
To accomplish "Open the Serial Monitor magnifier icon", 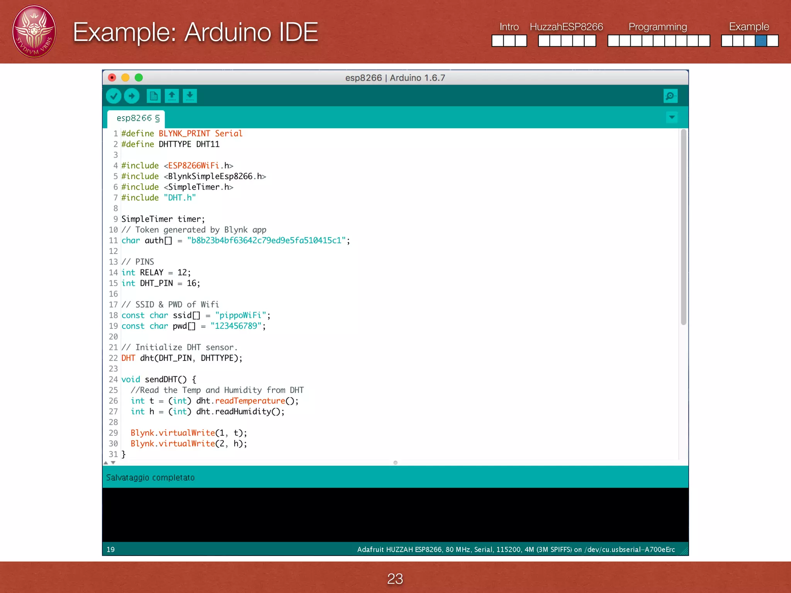I will pyautogui.click(x=670, y=96).
